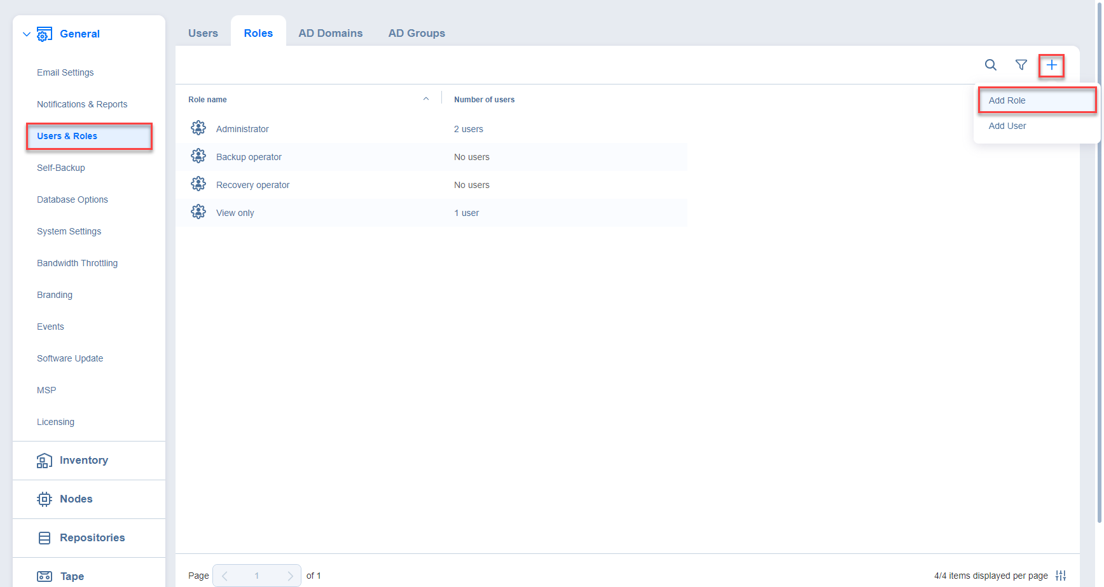Choose Add Role from the menu
The image size is (1104, 587).
pyautogui.click(x=1007, y=100)
